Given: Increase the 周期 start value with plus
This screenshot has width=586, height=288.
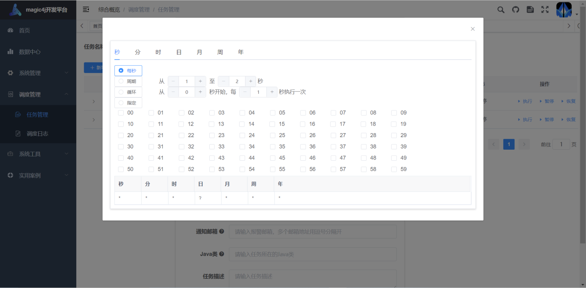Looking at the screenshot, I should [200, 81].
